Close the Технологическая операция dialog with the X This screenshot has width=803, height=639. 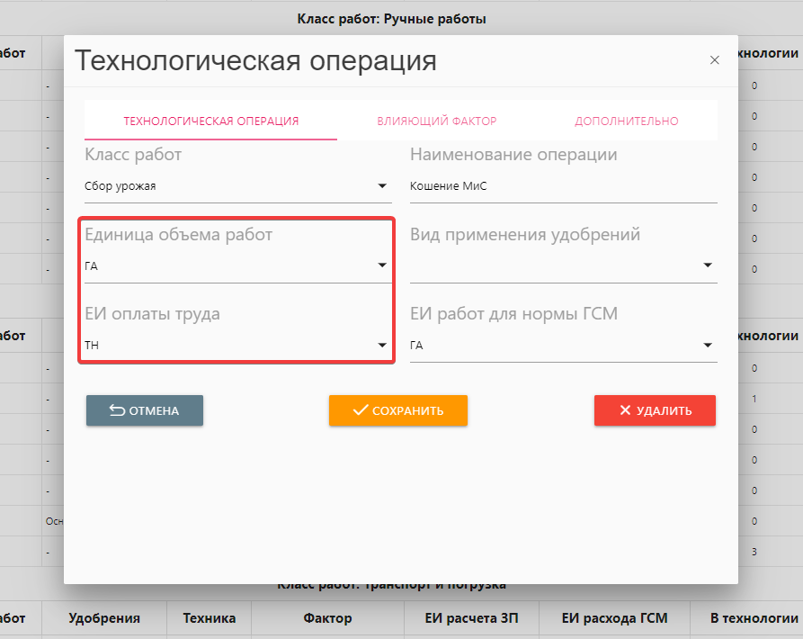pos(715,60)
